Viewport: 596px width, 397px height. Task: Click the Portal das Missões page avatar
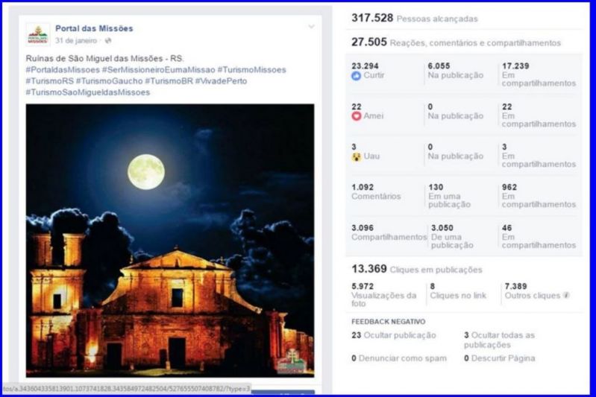click(38, 34)
